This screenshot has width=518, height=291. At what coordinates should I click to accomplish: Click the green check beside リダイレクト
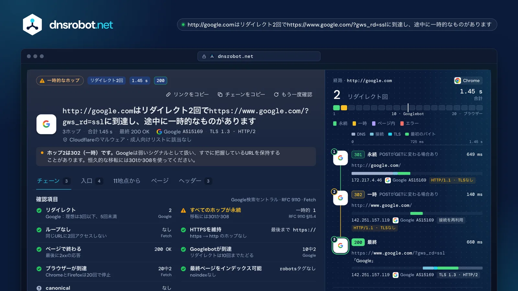coord(39,210)
